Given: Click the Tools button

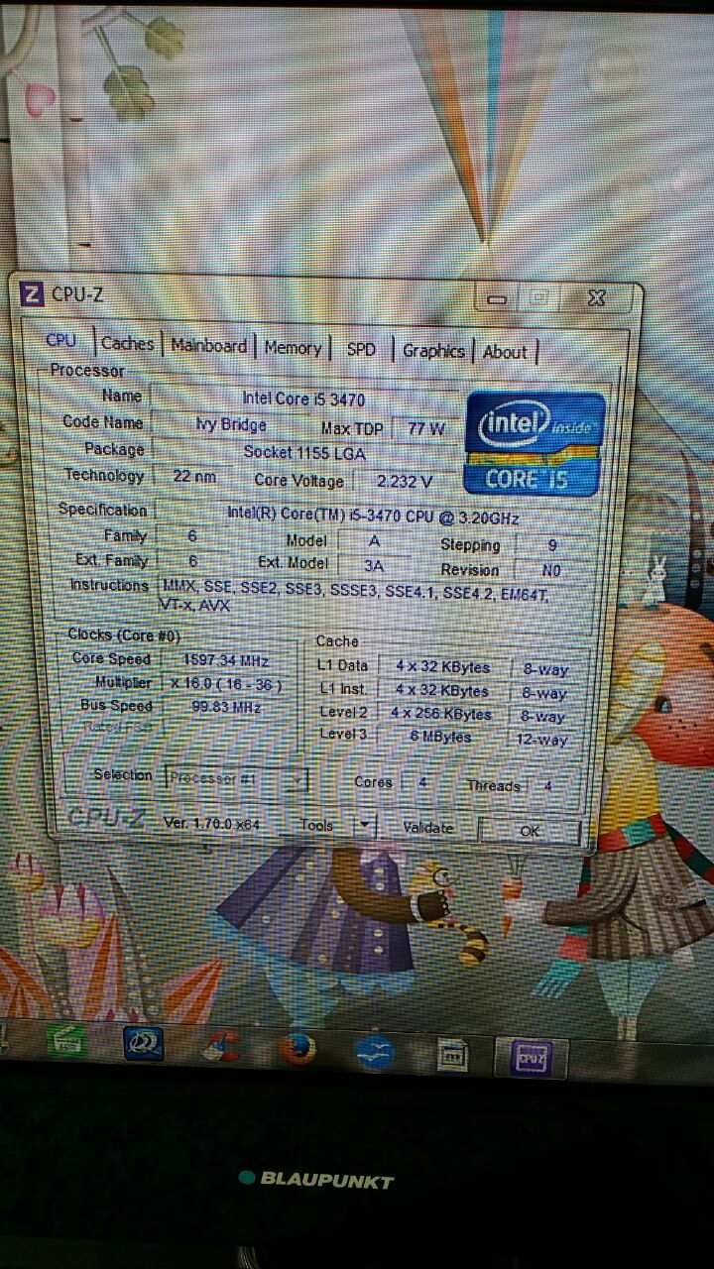Looking at the screenshot, I should (x=316, y=825).
